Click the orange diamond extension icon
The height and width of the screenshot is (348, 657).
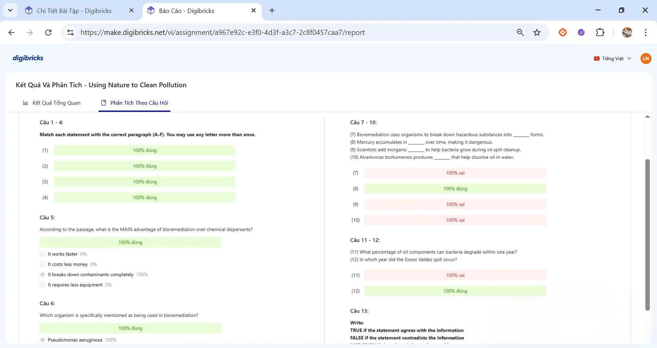(x=563, y=33)
